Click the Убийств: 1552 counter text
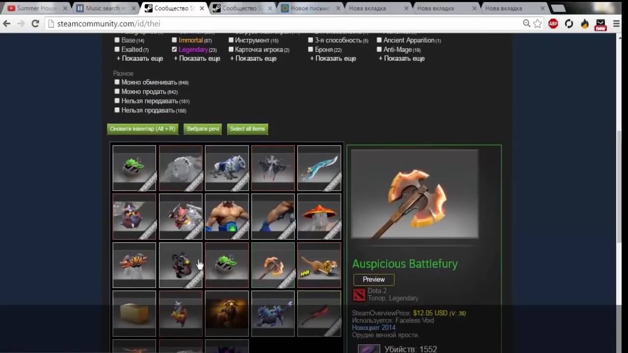Screen dimensions: 628x353 click(410, 349)
